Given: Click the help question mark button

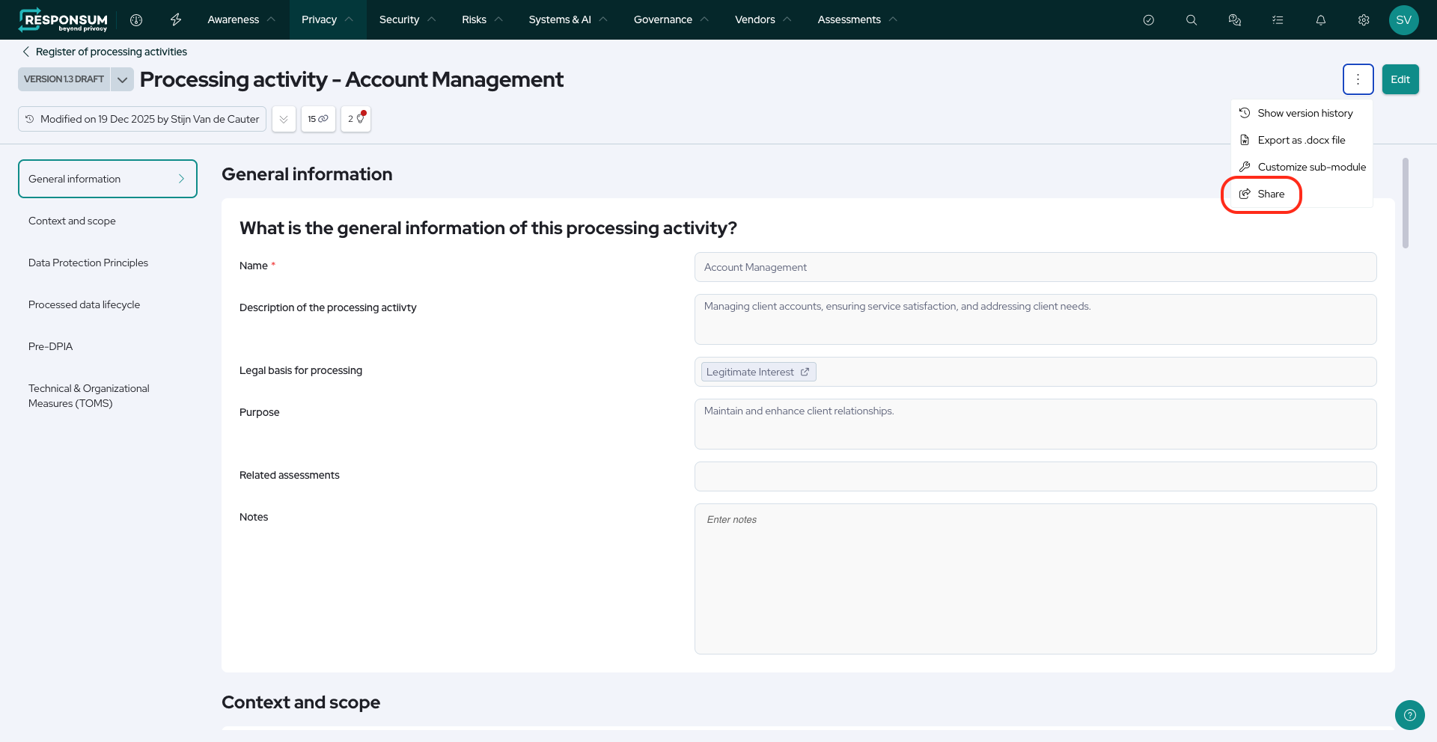Looking at the screenshot, I should point(1409,714).
